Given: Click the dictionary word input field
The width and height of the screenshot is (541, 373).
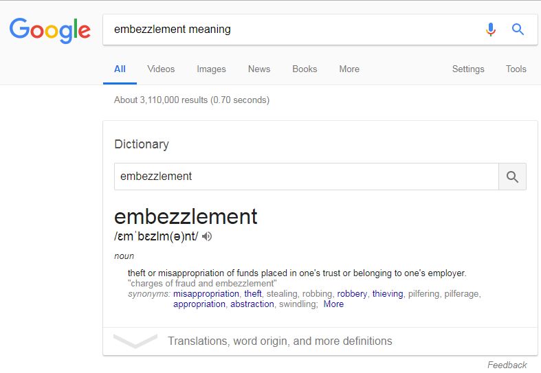Looking at the screenshot, I should [307, 177].
